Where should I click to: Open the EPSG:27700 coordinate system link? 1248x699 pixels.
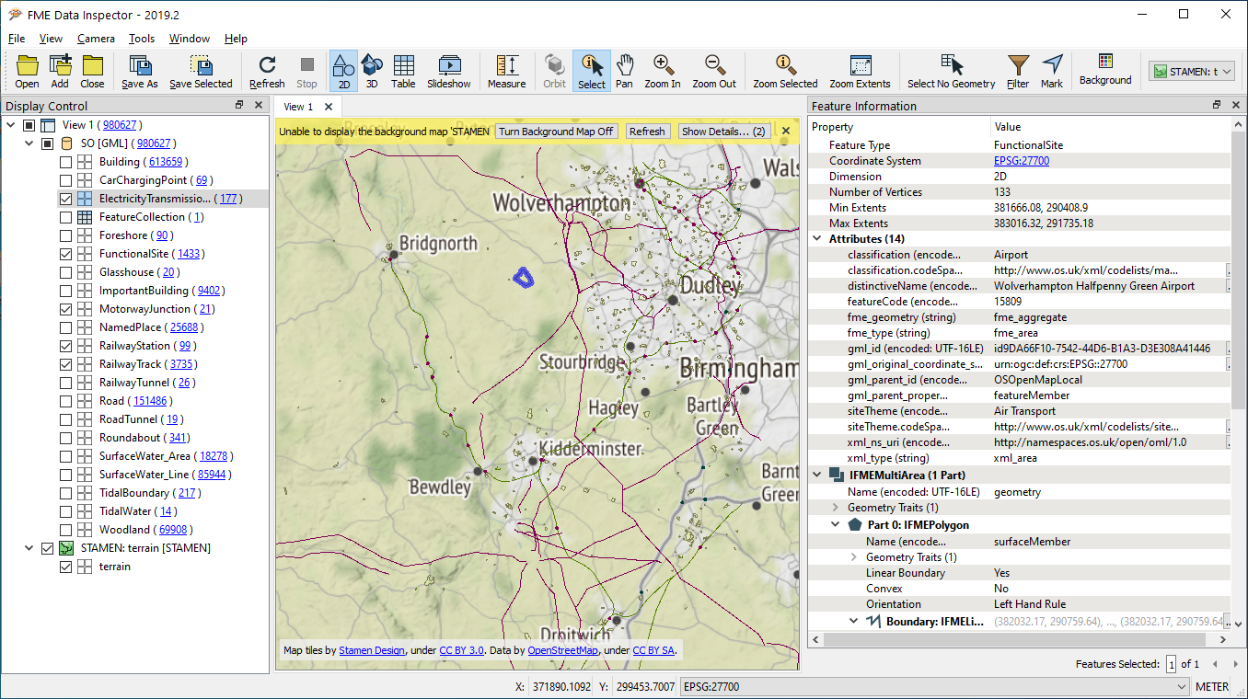tap(1022, 161)
